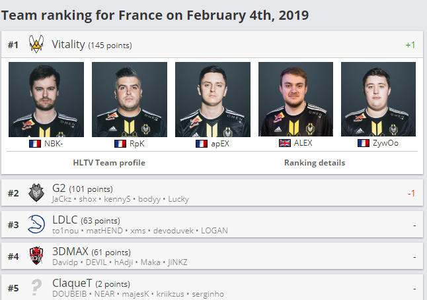Open the HLTV Team profile link
The width and height of the screenshot is (427, 300).
109,163
